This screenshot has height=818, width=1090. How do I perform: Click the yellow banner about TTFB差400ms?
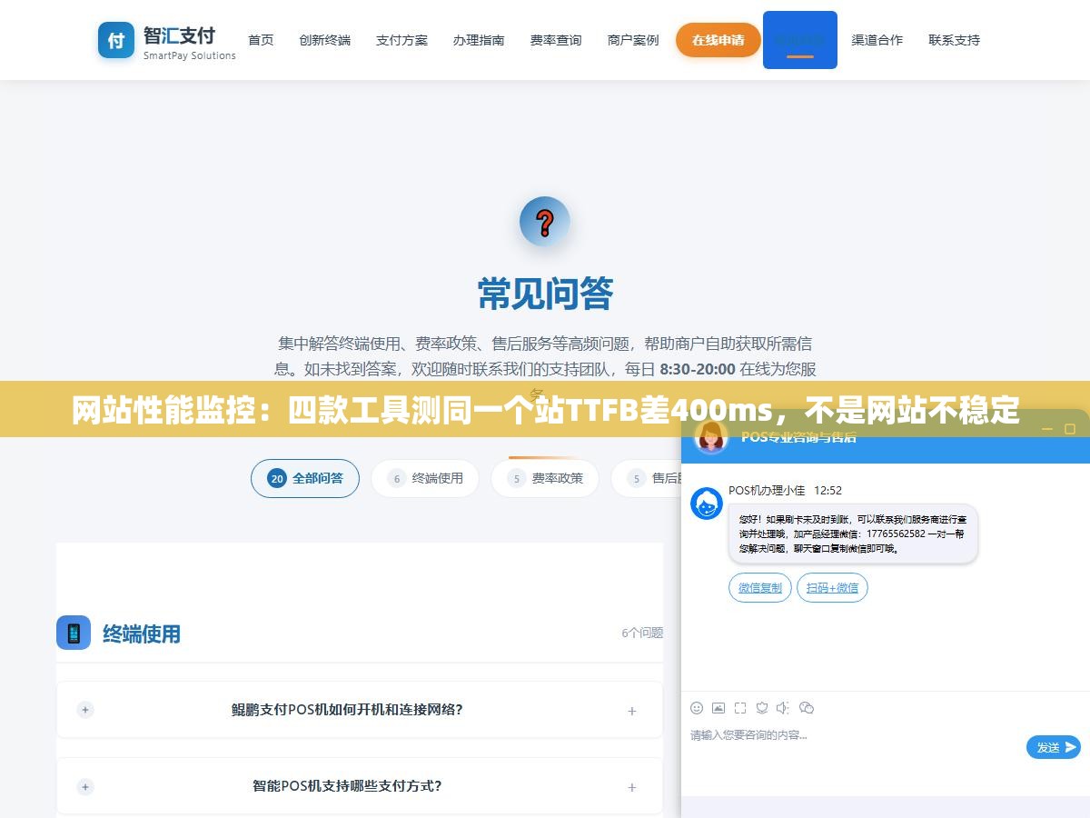point(545,410)
